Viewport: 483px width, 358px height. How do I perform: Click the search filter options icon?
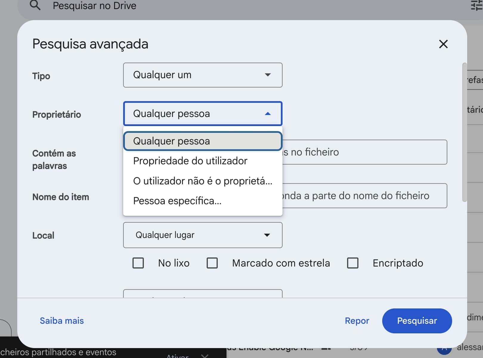point(476,5)
